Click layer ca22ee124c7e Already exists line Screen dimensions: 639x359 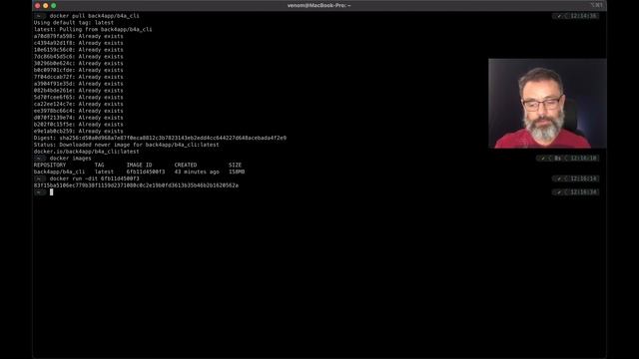pyautogui.click(x=78, y=104)
